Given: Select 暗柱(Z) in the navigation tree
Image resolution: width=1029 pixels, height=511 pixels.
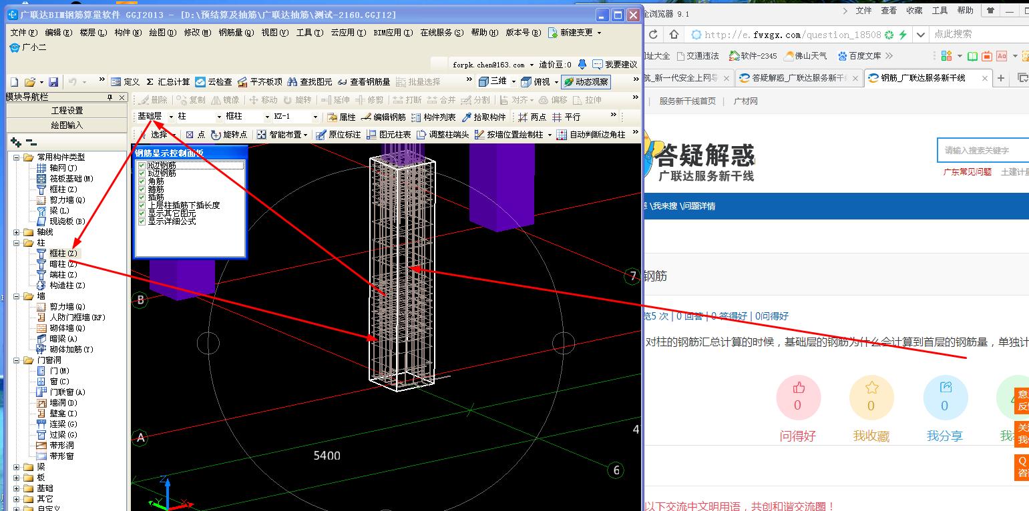Looking at the screenshot, I should (62, 264).
